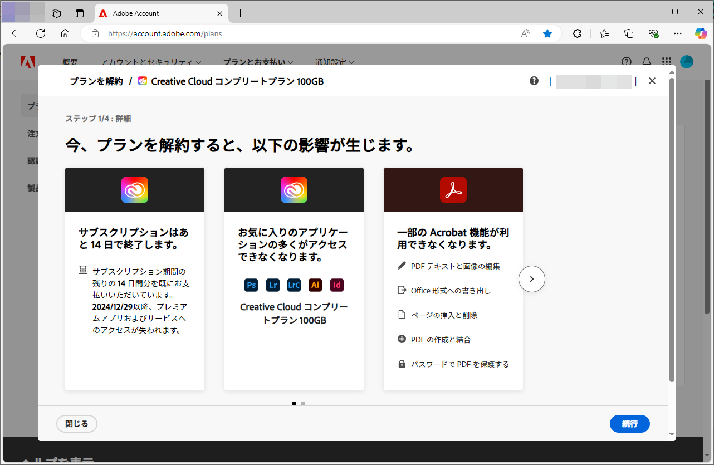Click the Acrobat logo on the third card
714x465 pixels.
pyautogui.click(x=453, y=190)
